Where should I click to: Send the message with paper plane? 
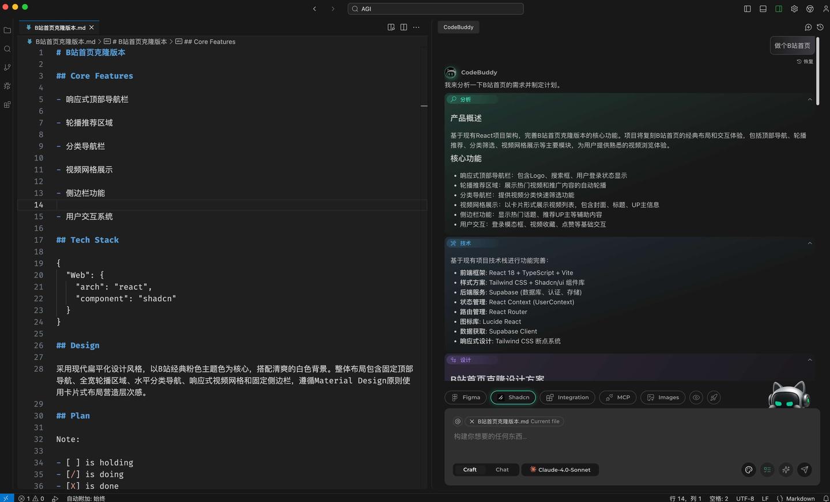(x=805, y=470)
